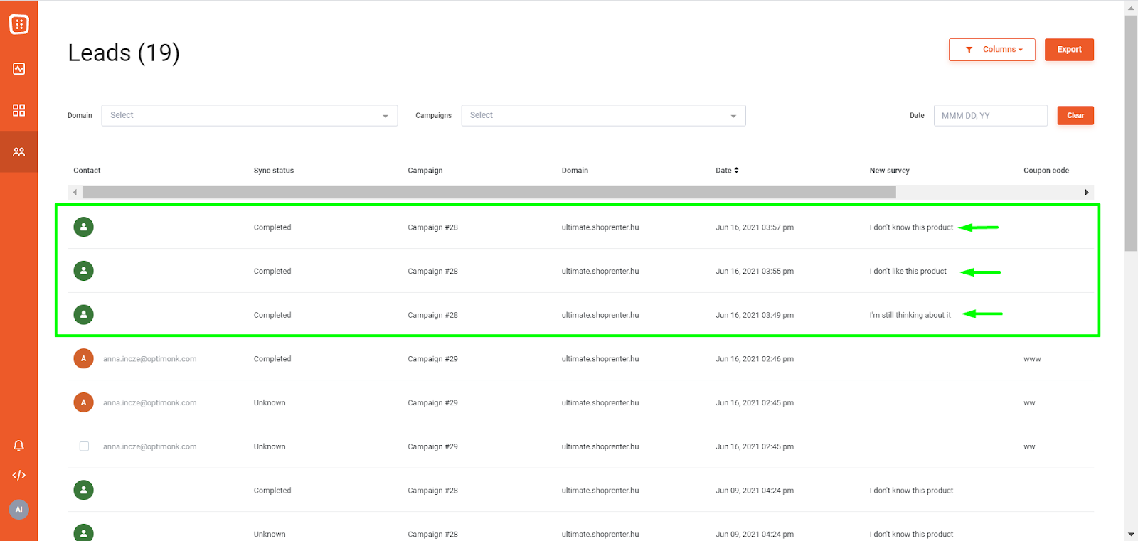Click the Sync status column header
The image size is (1138, 541).
click(274, 171)
